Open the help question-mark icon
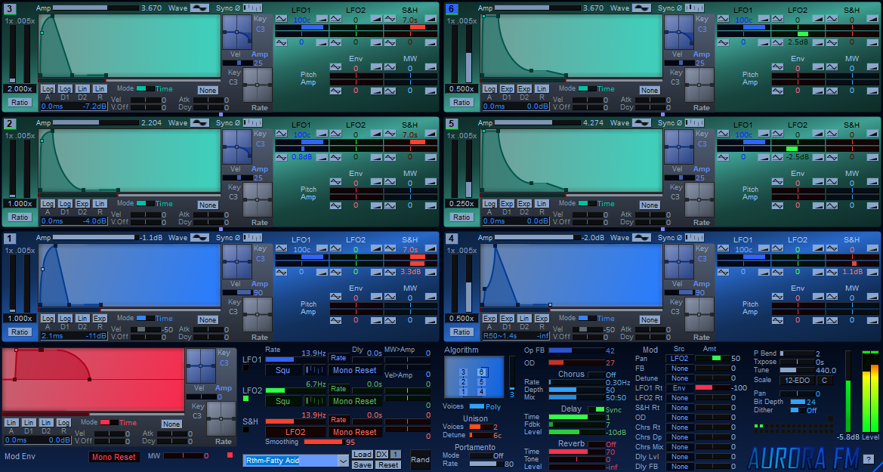The width and height of the screenshot is (883, 472). [x=869, y=459]
